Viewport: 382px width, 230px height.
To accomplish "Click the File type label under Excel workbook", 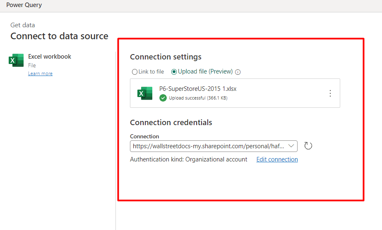I will [x=32, y=65].
